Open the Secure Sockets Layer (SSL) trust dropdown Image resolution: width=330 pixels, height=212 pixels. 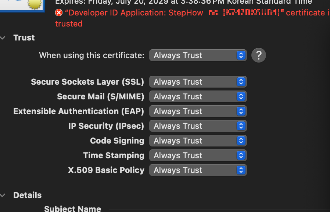click(x=198, y=82)
